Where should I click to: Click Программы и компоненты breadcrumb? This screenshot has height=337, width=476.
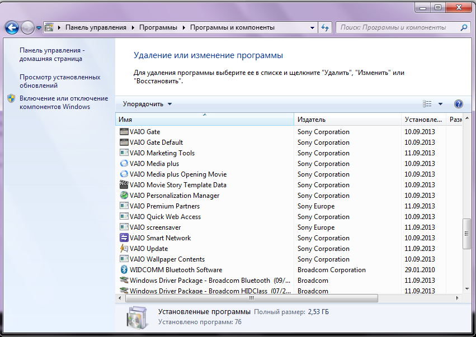pyautogui.click(x=232, y=27)
